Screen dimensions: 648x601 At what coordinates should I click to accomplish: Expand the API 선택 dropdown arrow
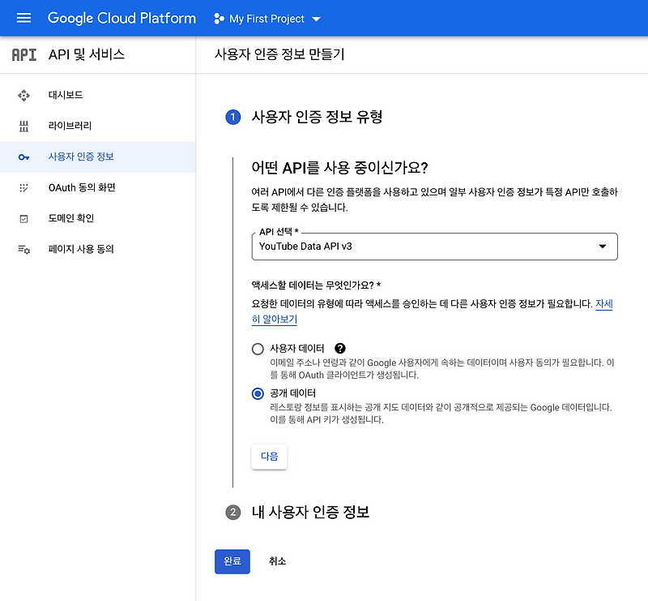point(603,247)
